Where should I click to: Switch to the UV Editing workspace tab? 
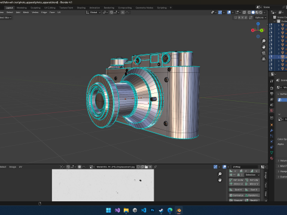pos(50,8)
